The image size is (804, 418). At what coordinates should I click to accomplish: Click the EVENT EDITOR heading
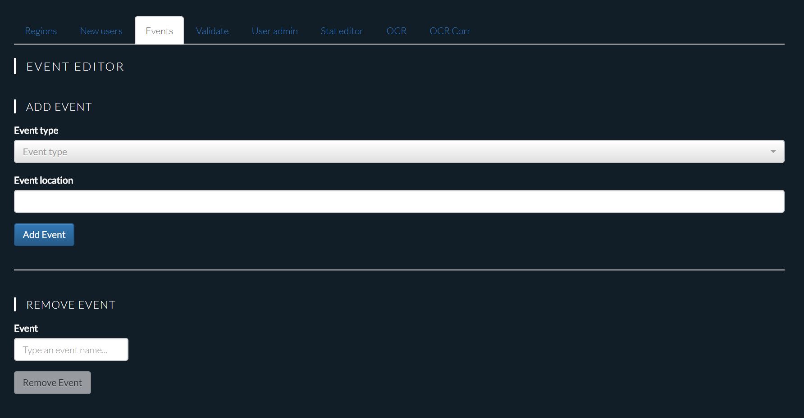click(75, 67)
